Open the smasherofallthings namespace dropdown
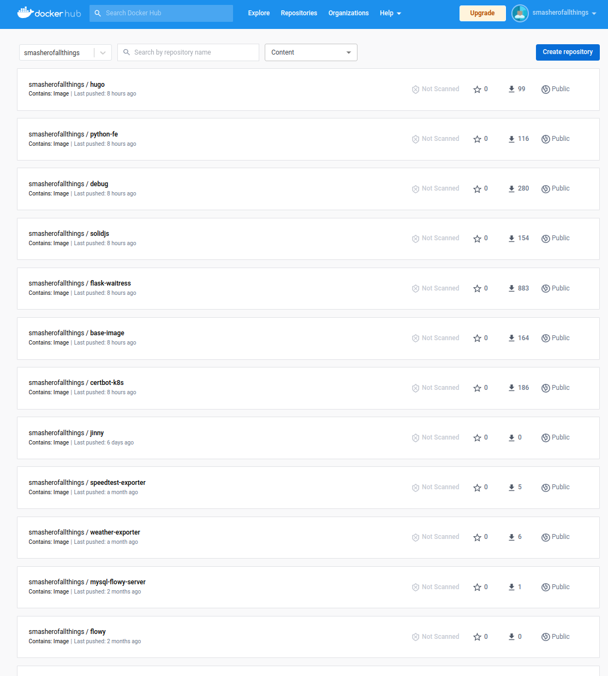Viewport: 608px width, 676px height. pyautogui.click(x=65, y=52)
